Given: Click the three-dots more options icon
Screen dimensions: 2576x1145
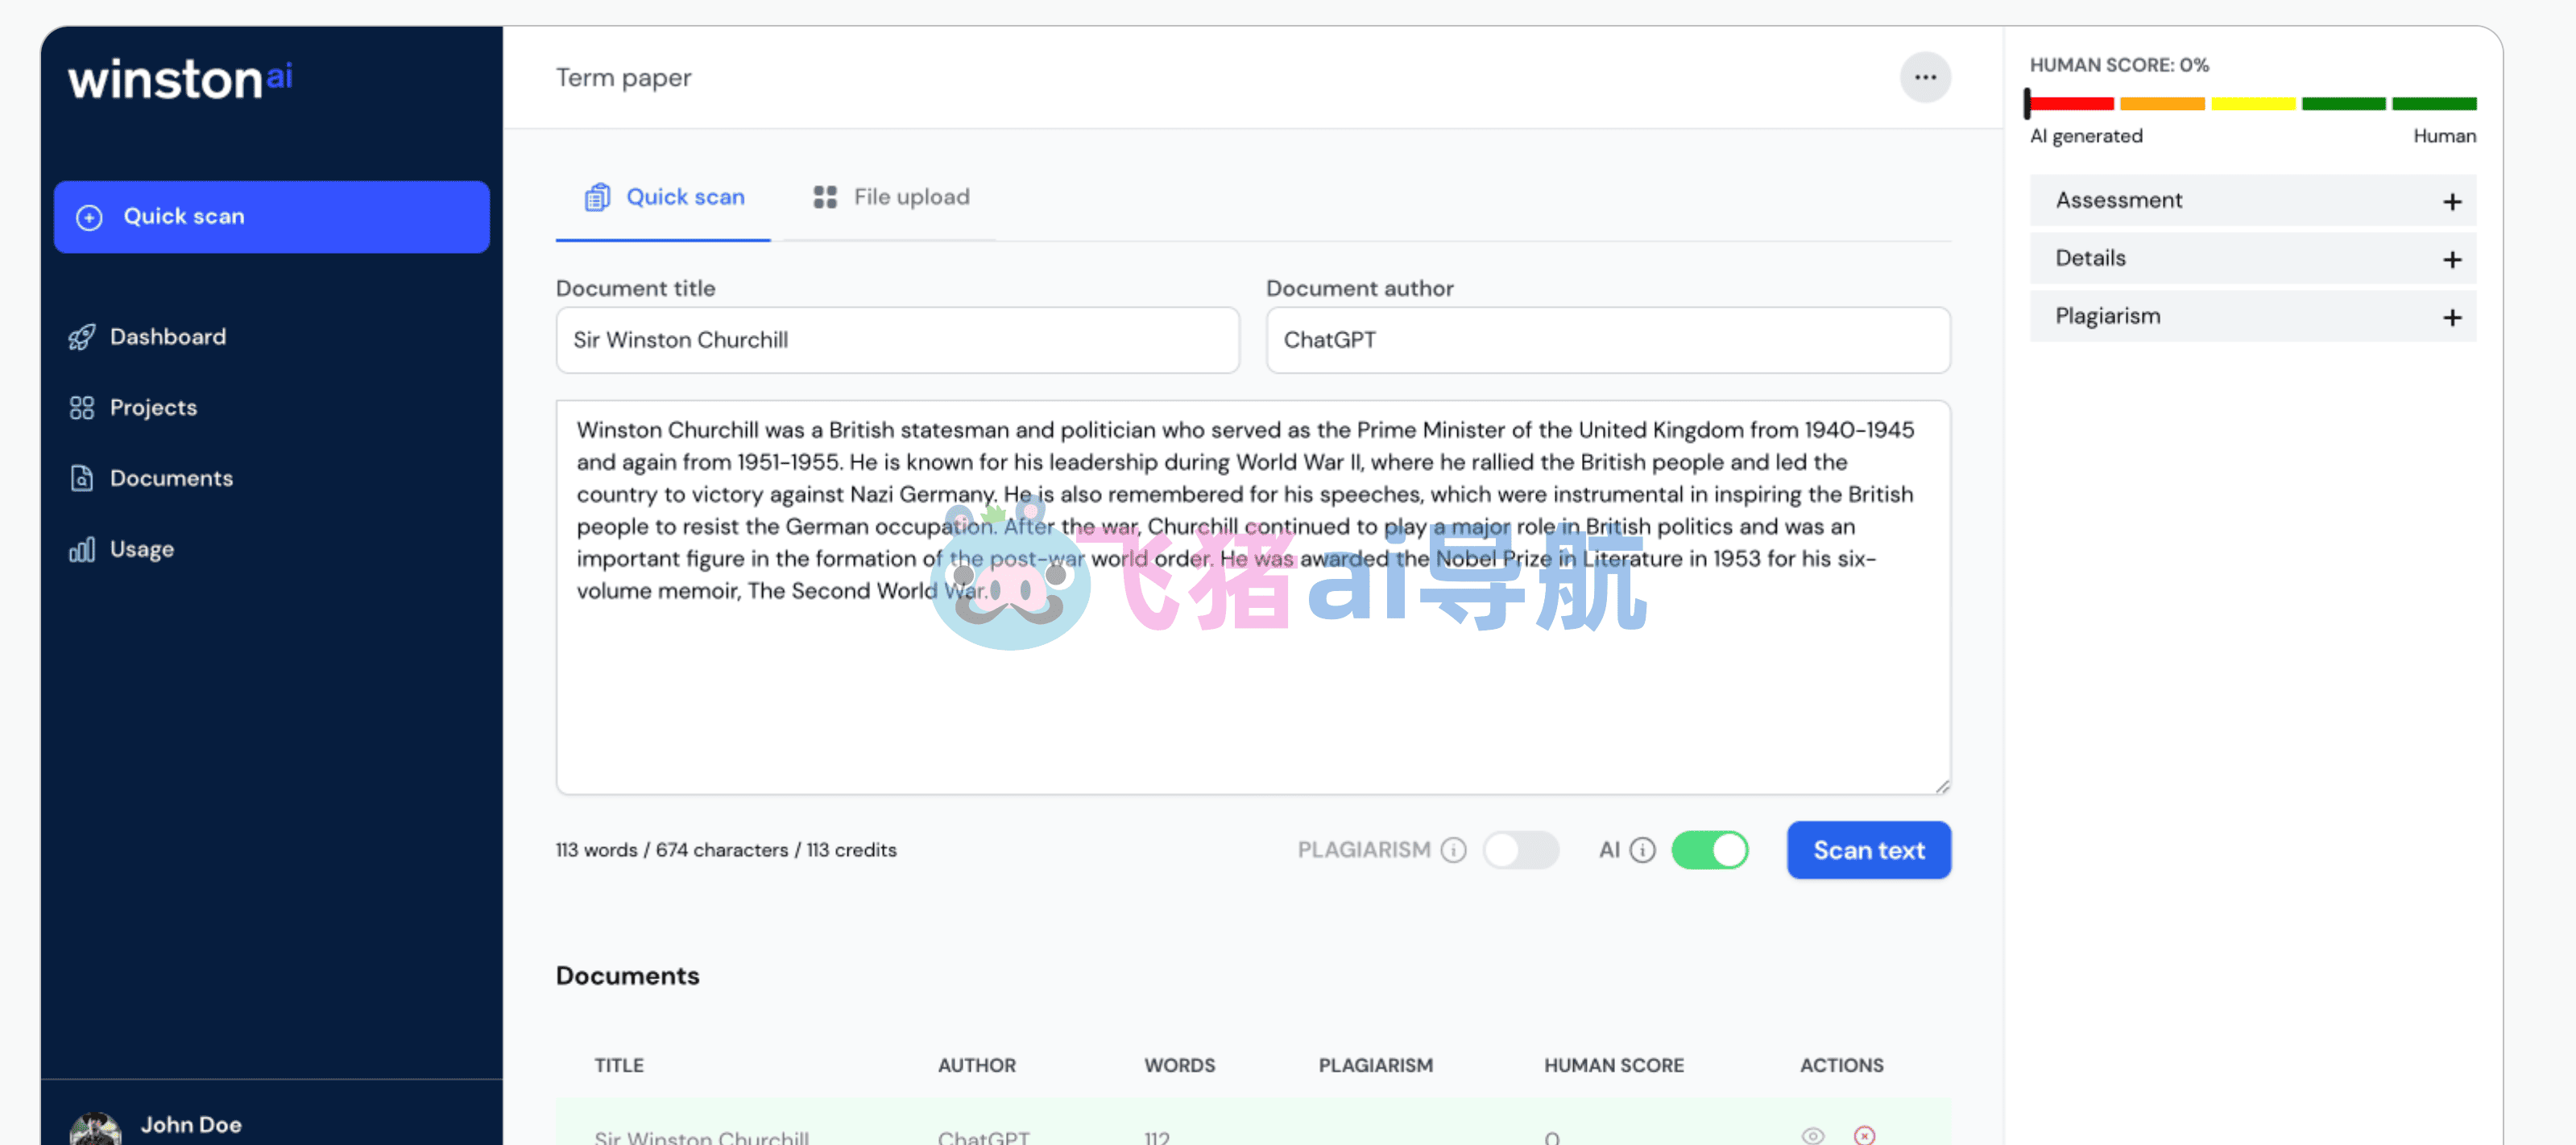Looking at the screenshot, I should (x=1924, y=77).
